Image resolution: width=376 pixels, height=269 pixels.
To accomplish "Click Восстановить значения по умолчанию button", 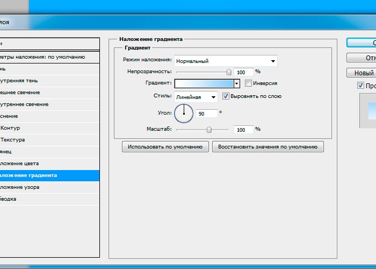I will click(x=267, y=146).
